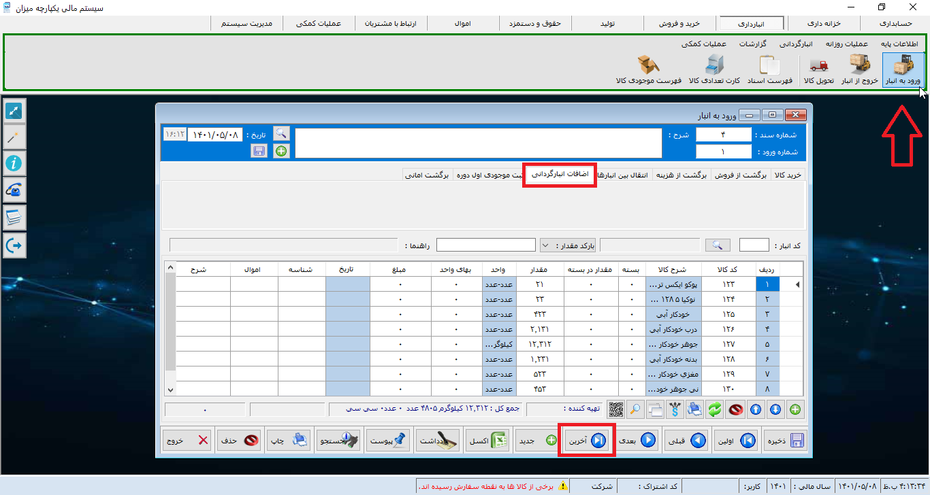Click the info icon in left sidebar
The height and width of the screenshot is (495, 930).
[x=14, y=164]
